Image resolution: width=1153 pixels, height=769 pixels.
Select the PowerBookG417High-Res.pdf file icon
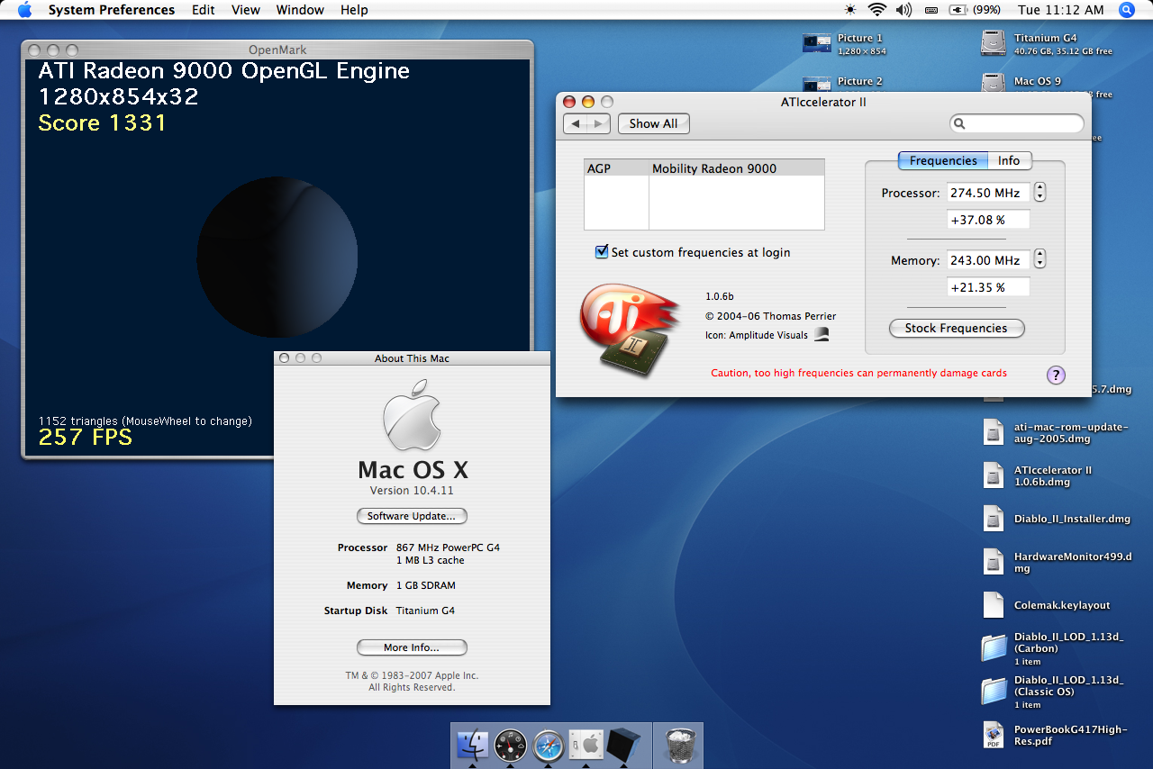click(993, 735)
